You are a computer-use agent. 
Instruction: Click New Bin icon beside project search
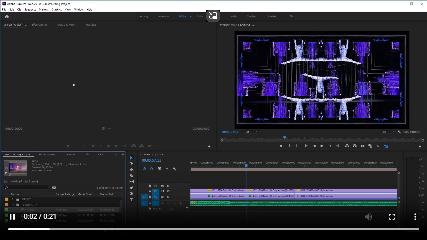(54, 187)
